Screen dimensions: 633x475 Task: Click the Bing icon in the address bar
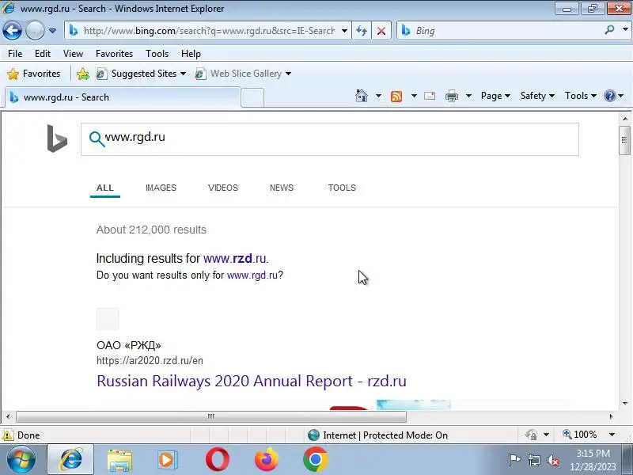click(74, 30)
